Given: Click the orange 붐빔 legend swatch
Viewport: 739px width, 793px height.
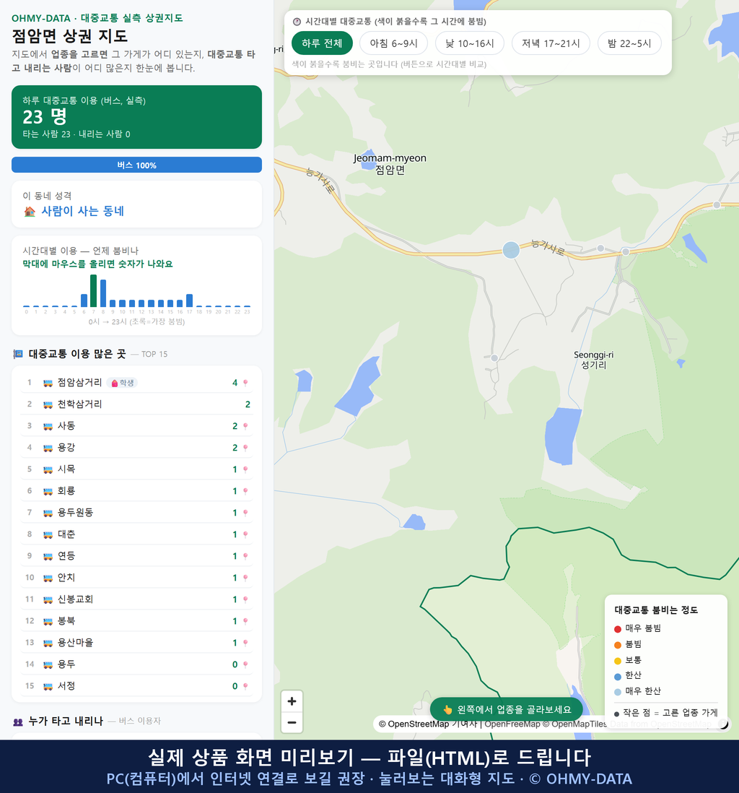Looking at the screenshot, I should point(617,645).
